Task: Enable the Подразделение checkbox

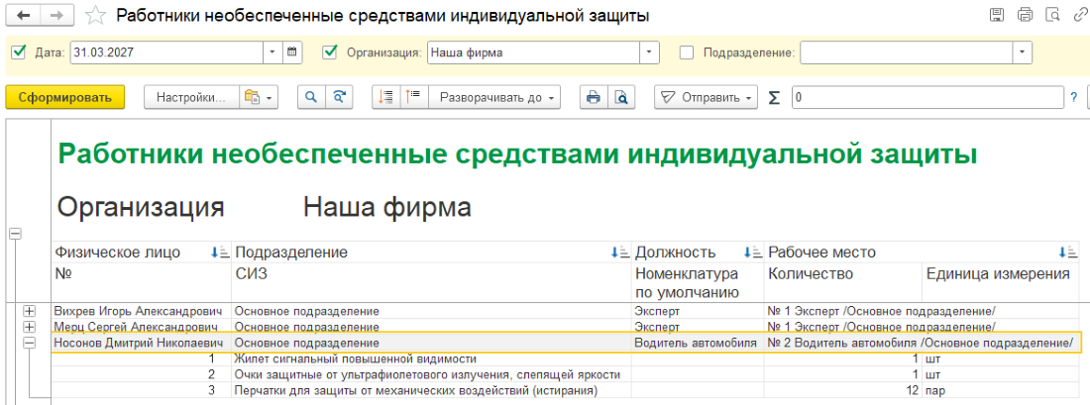Action: [687, 52]
